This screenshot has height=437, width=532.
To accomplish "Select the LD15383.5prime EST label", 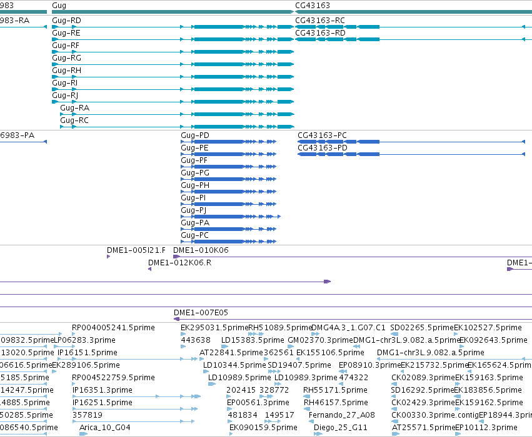I will coord(253,340).
